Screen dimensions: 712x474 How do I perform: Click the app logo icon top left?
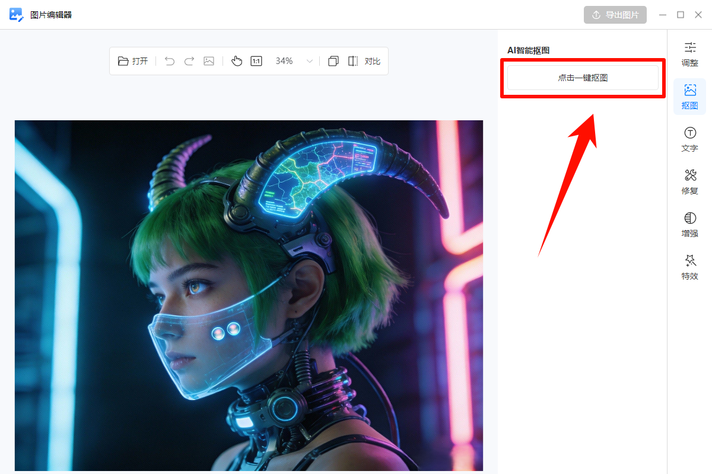15,14
